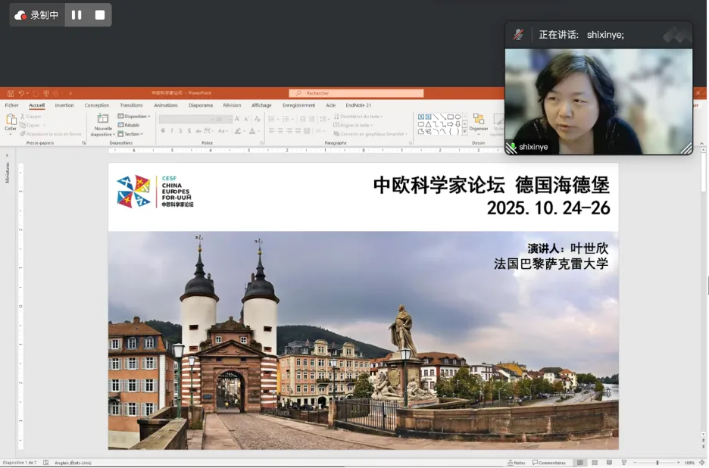This screenshot has width=709, height=468.
Task: Open the font name combo box
Action: [186, 119]
